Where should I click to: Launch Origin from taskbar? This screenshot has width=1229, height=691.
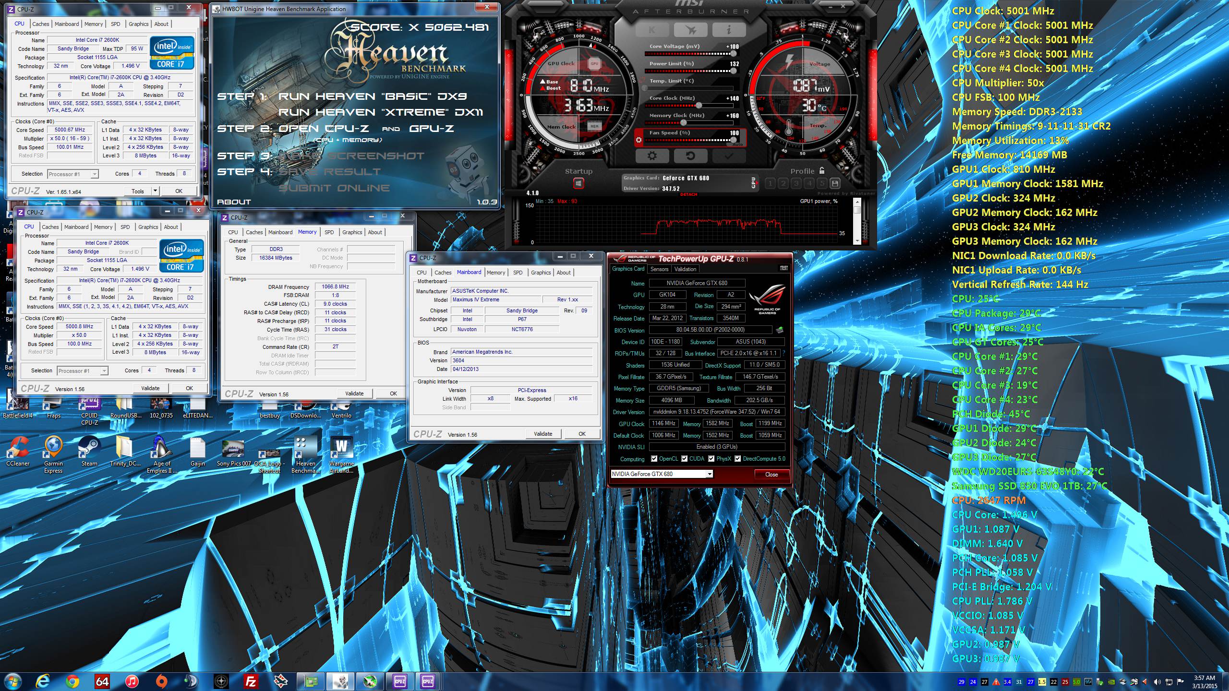click(162, 681)
